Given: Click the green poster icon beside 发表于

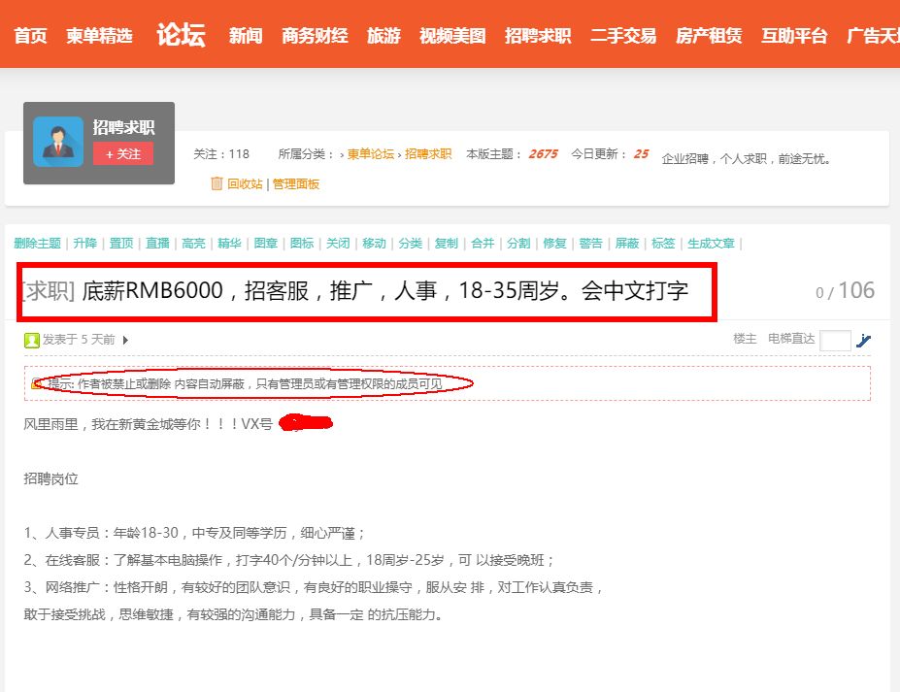Looking at the screenshot, I should point(32,340).
